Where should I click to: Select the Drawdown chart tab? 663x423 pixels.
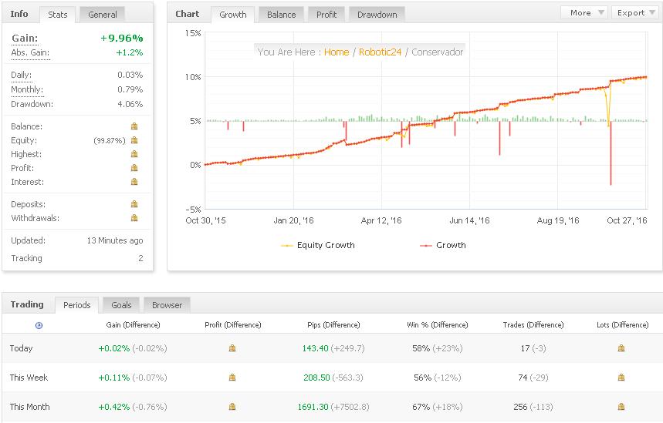377,15
